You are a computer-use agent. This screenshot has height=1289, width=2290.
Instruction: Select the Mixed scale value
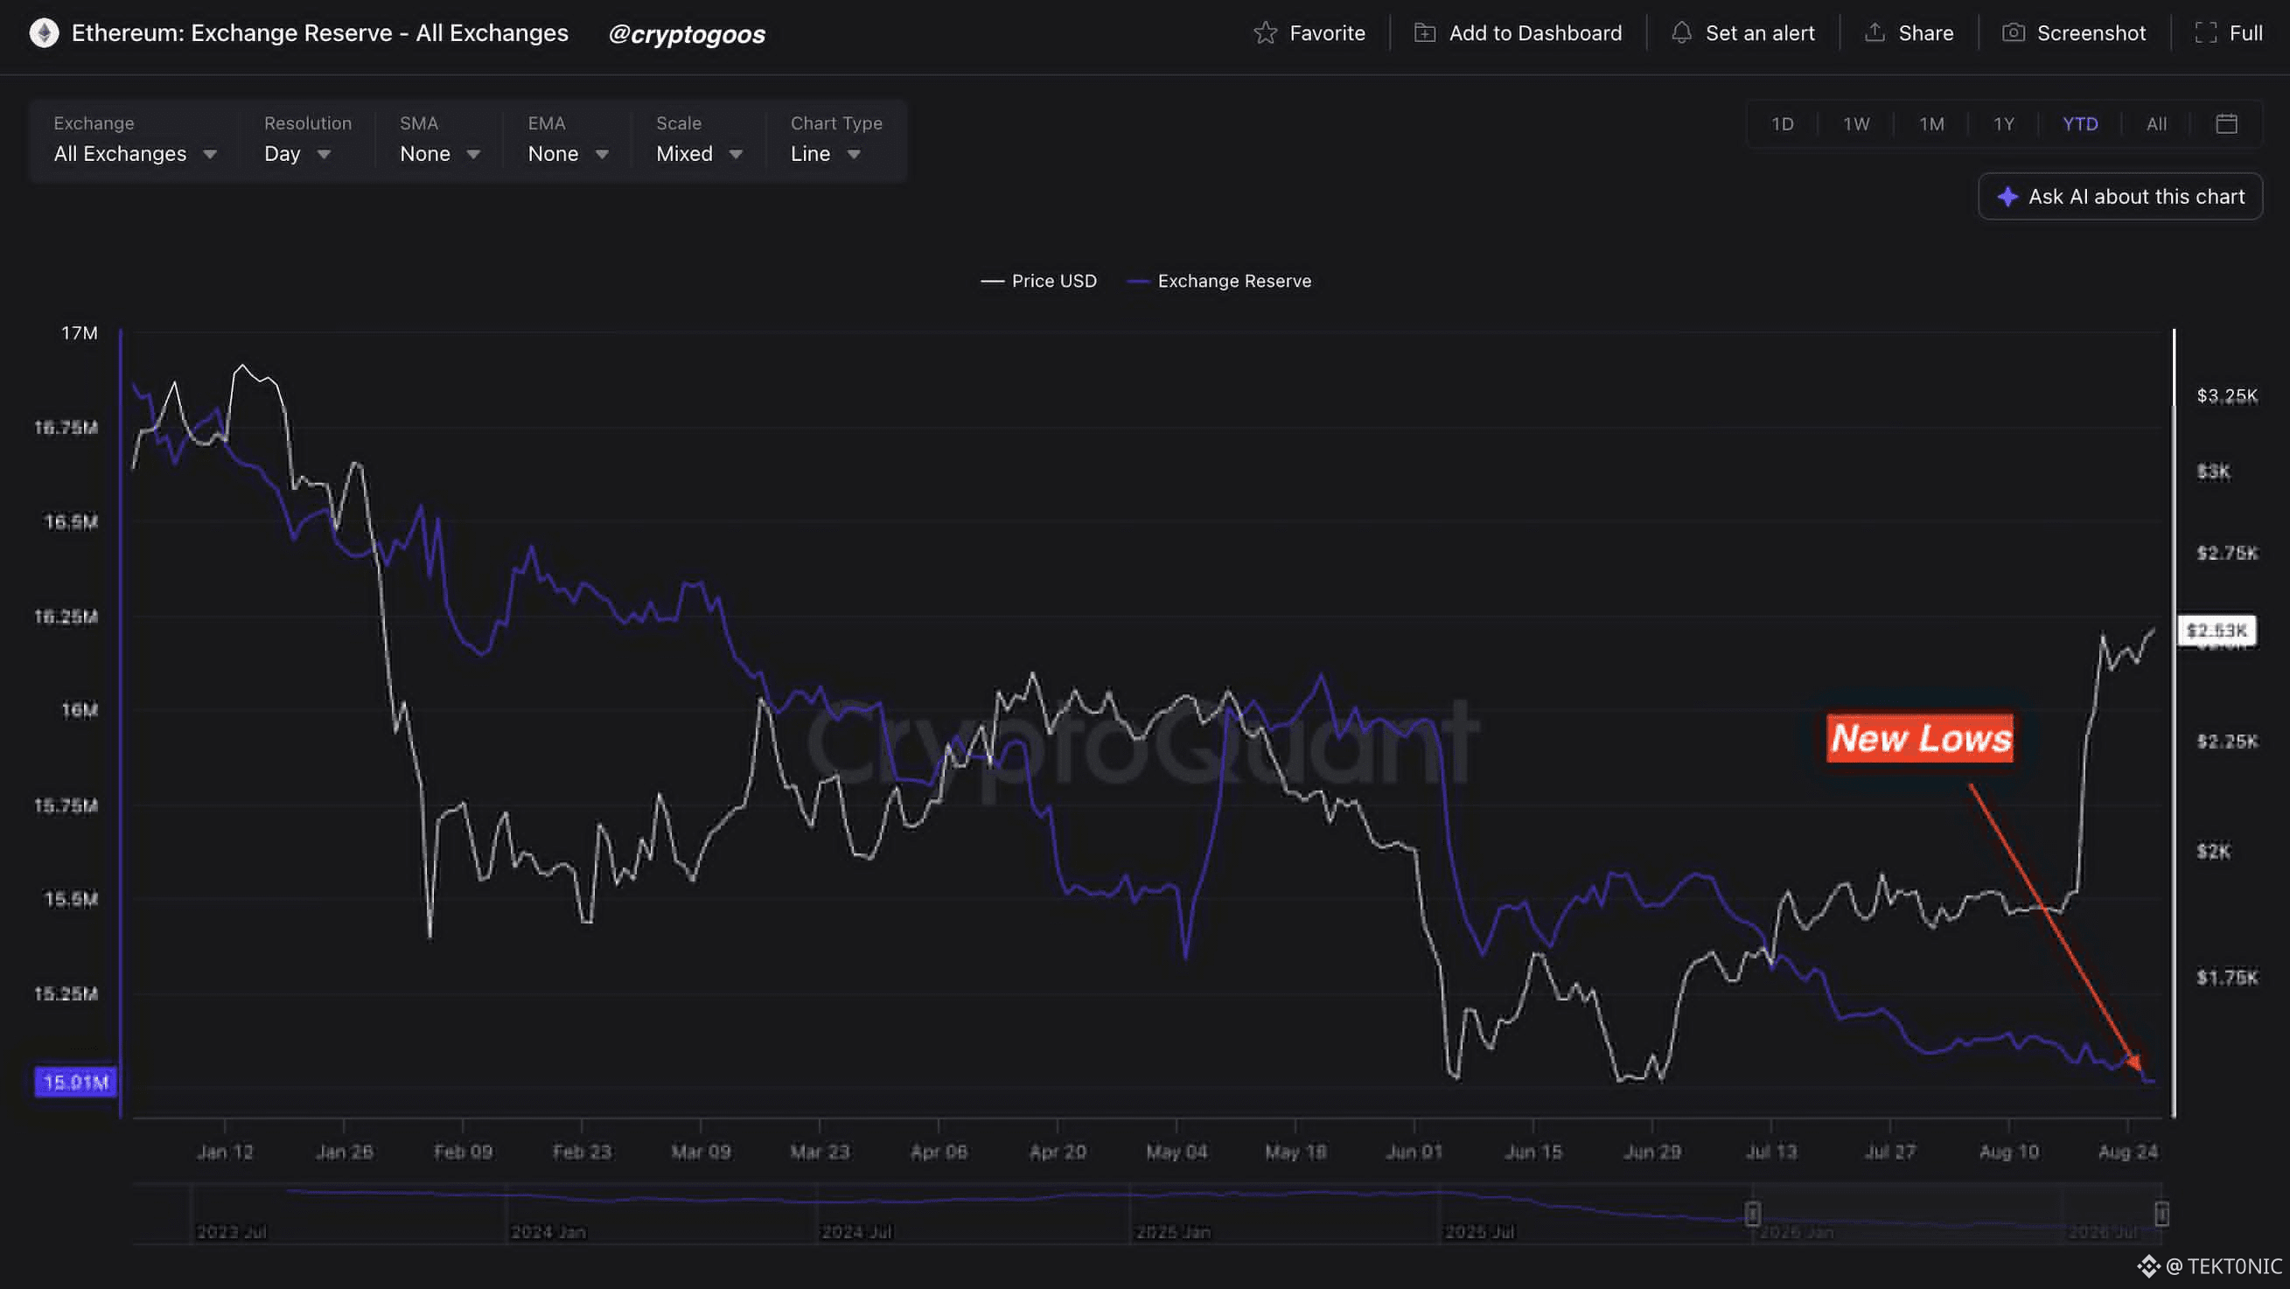point(685,154)
